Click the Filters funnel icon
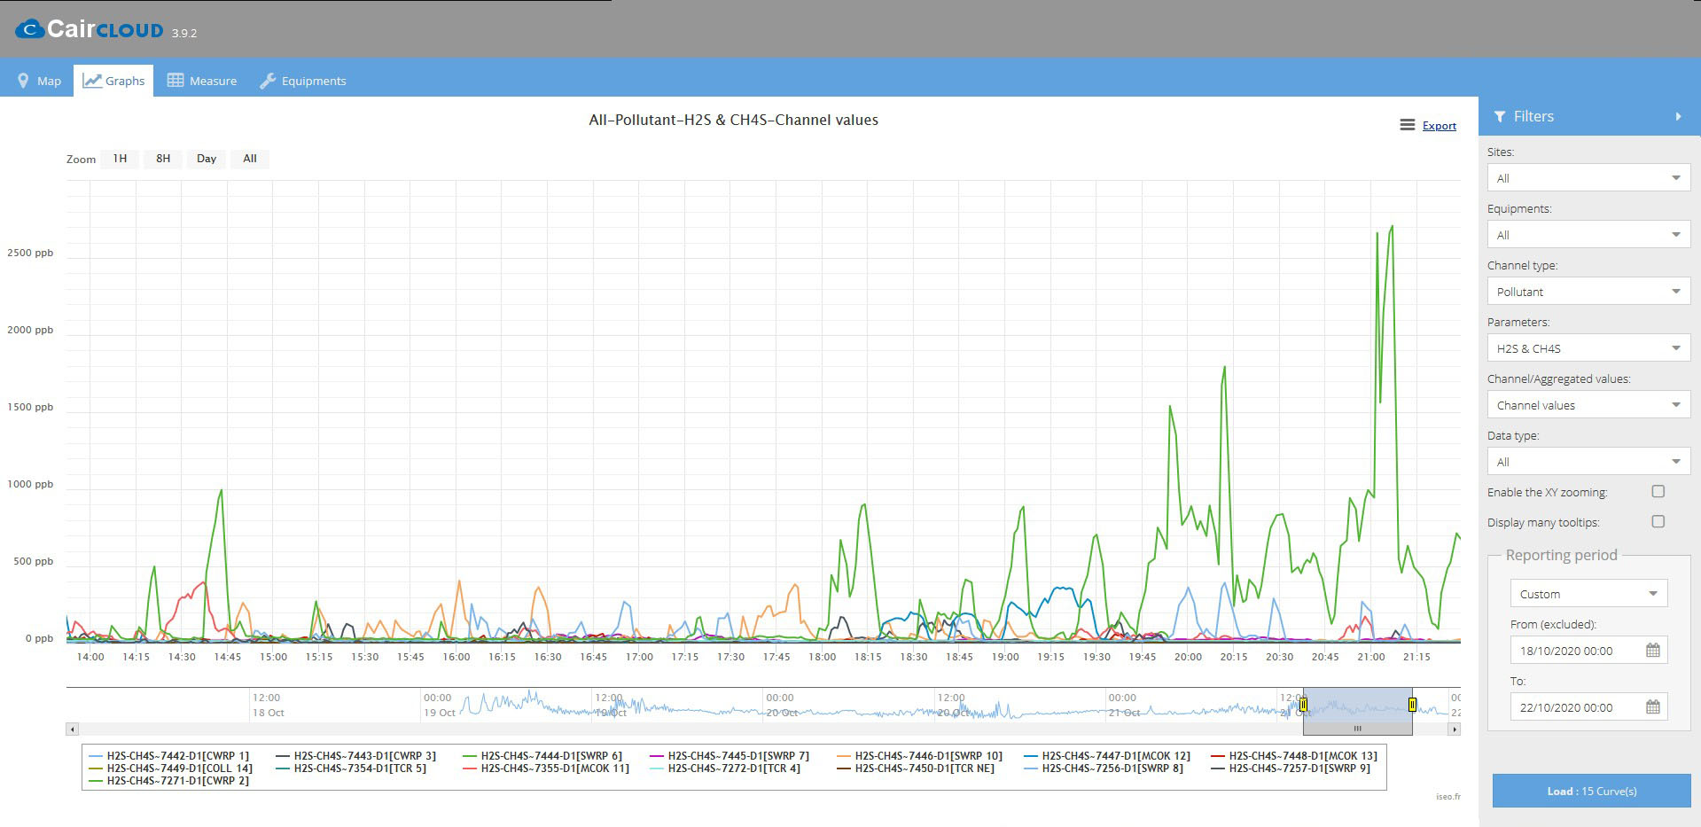Screen dimensions: 1701x827 (x=1500, y=116)
